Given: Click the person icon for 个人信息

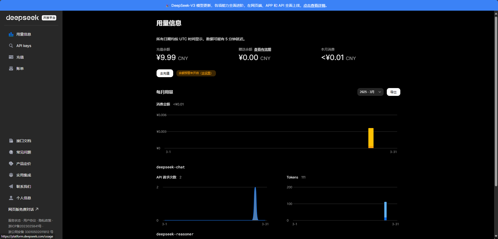Looking at the screenshot, I should (11, 198).
